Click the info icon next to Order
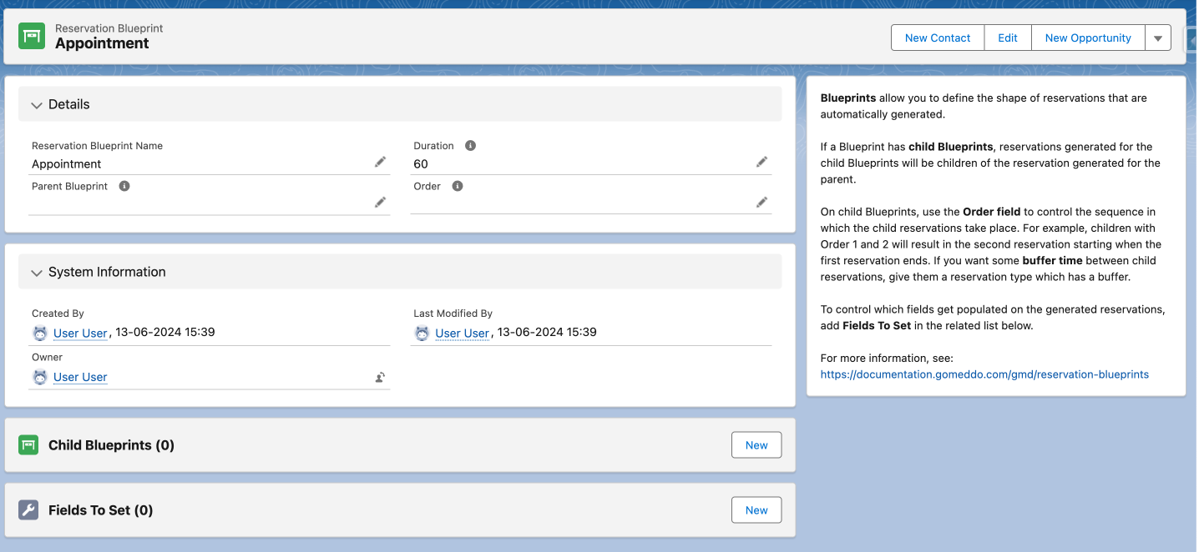This screenshot has width=1204, height=552. (458, 187)
